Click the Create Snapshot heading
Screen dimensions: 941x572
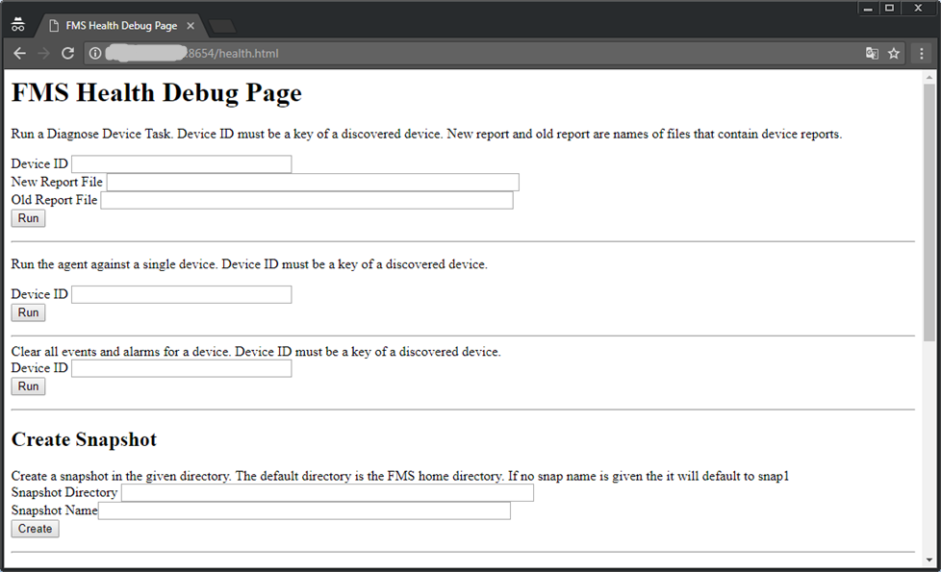84,439
